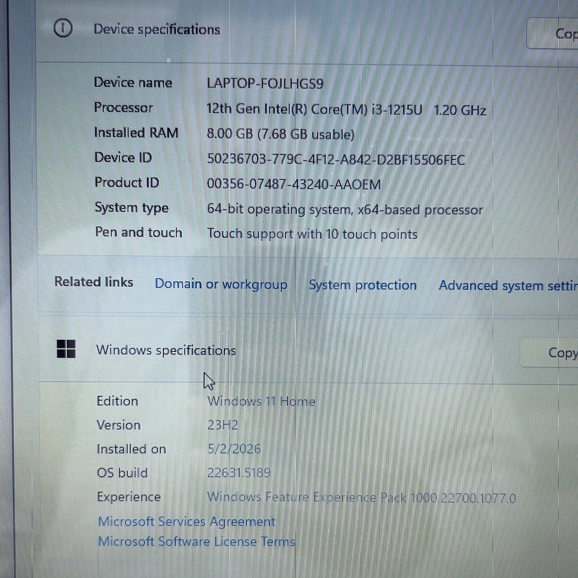578x578 pixels.
Task: Open Advanced system settings link
Action: point(508,286)
